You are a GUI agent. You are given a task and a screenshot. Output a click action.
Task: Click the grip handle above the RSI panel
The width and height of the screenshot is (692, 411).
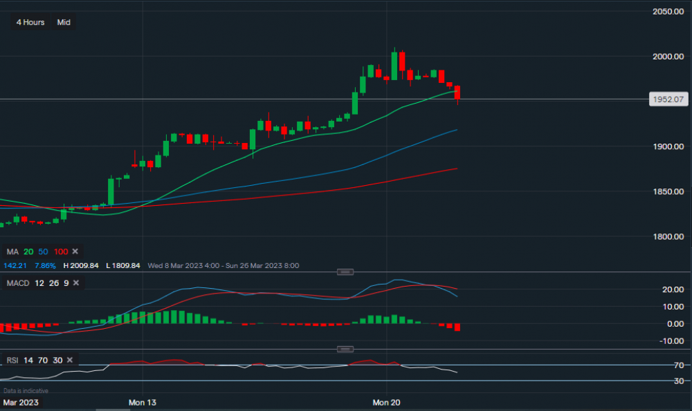pos(345,349)
